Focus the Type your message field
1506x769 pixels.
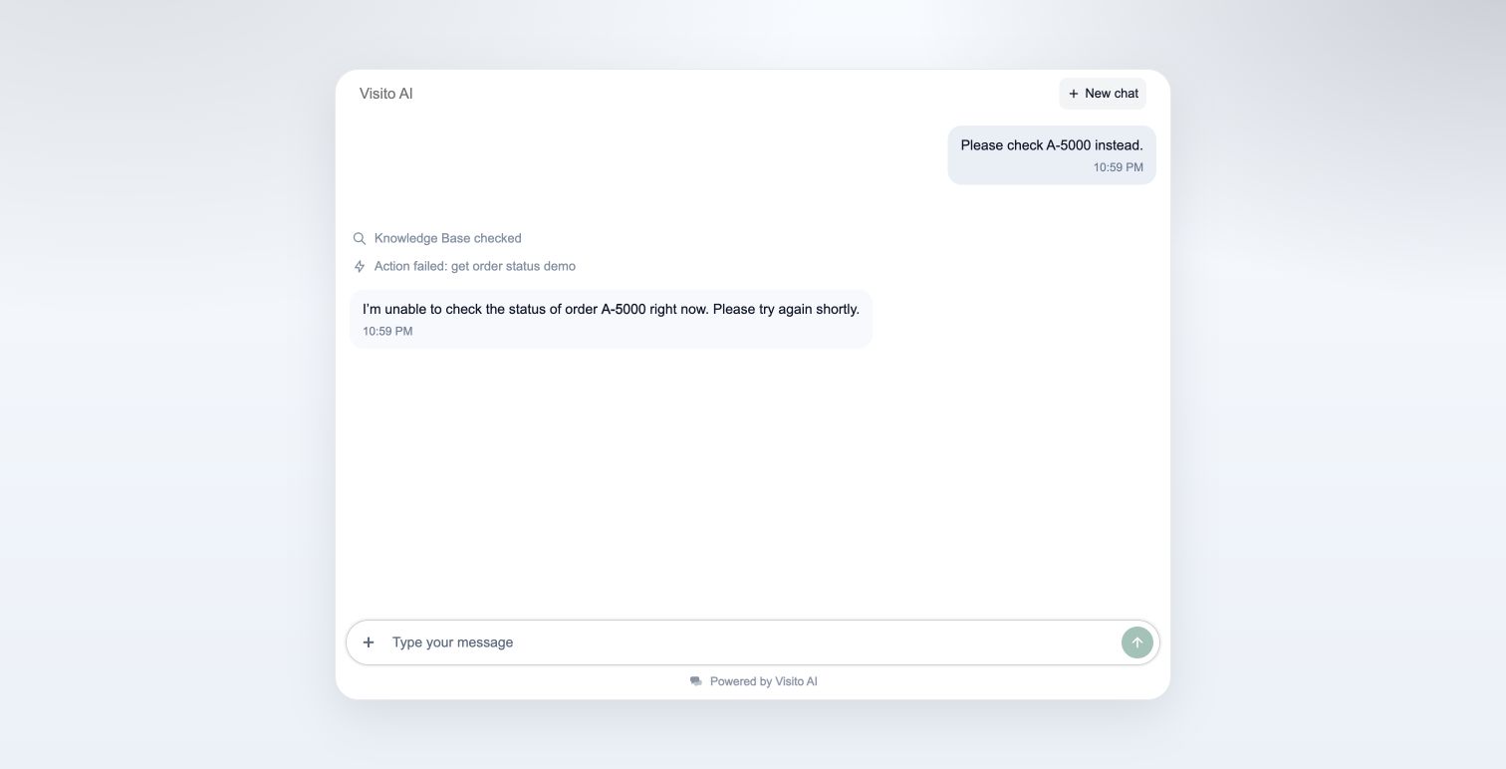[x=752, y=642]
